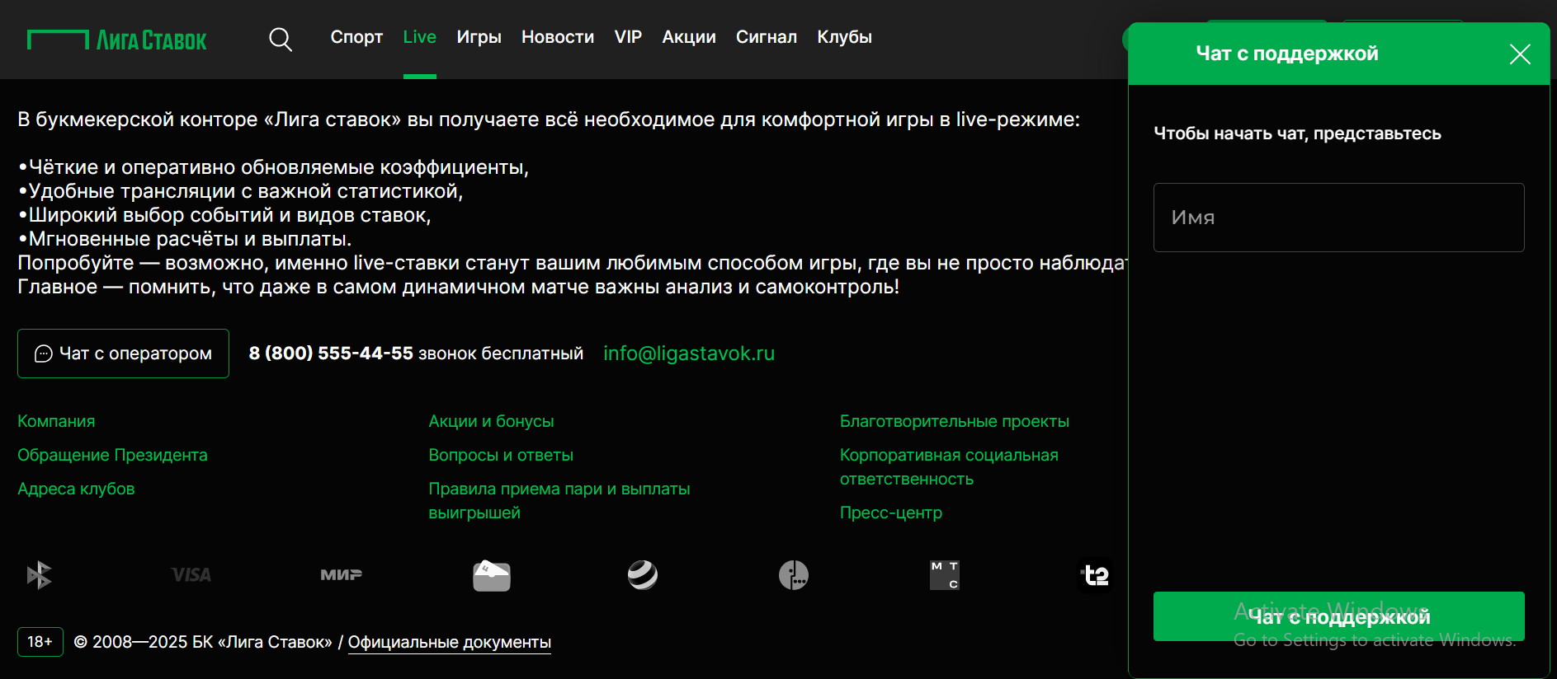Viewport: 1557px width, 679px height.
Task: Click the МИР payment logo
Action: click(x=341, y=575)
